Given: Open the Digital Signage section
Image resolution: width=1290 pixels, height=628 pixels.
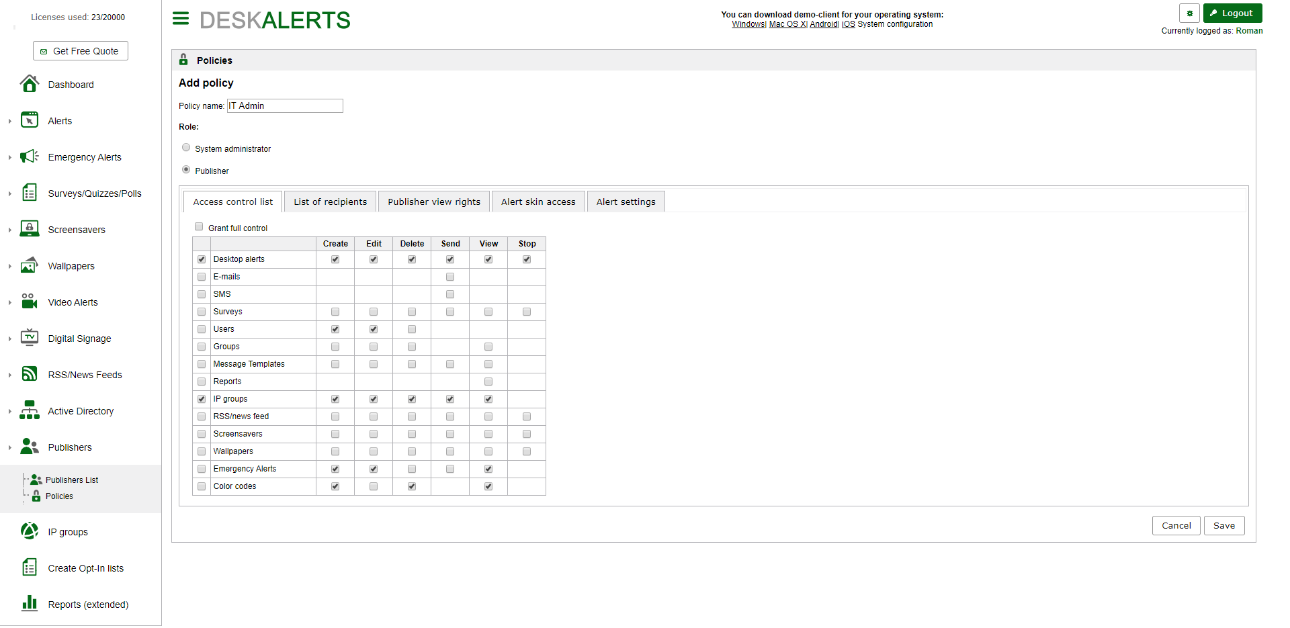Looking at the screenshot, I should (x=79, y=338).
